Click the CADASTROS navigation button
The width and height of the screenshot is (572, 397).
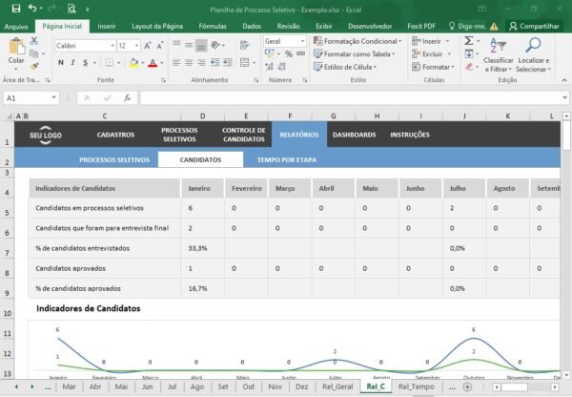point(115,135)
